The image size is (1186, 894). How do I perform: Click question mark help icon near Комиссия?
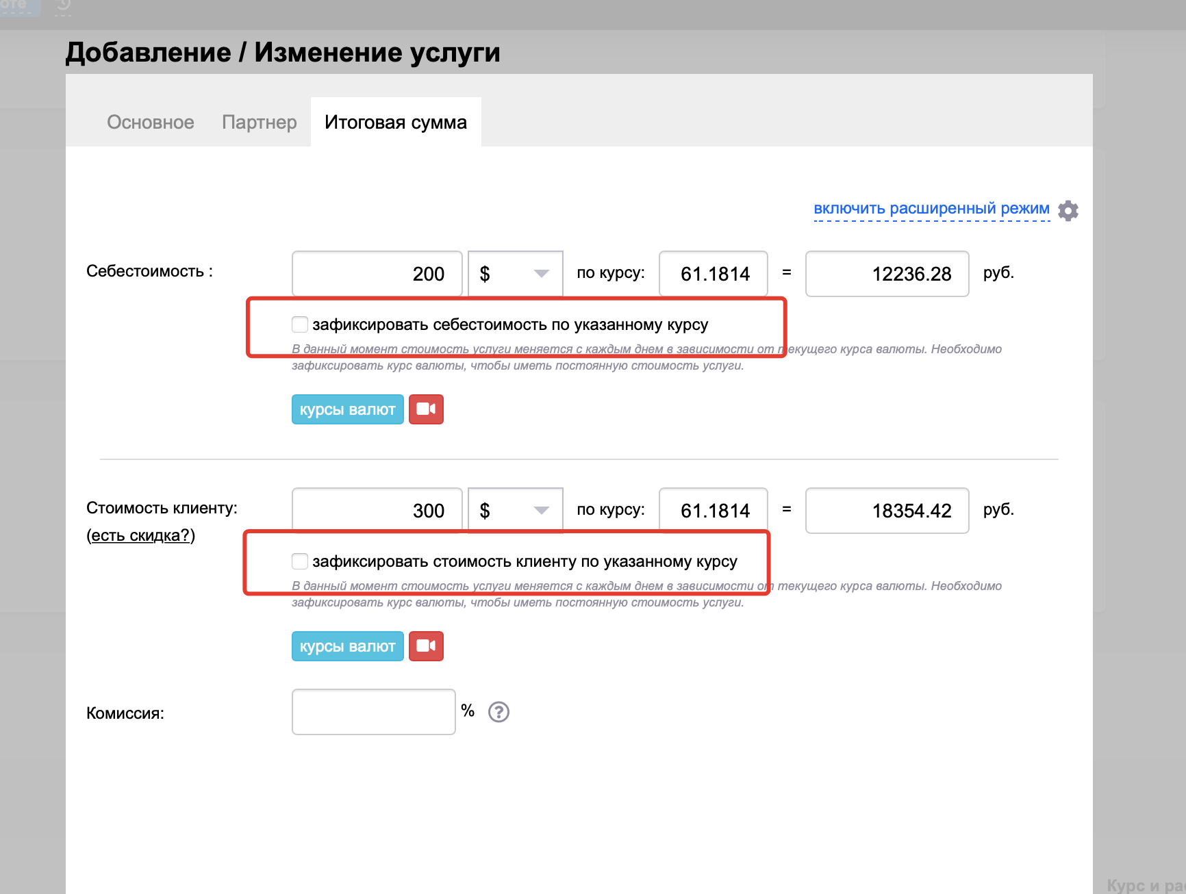[499, 712]
